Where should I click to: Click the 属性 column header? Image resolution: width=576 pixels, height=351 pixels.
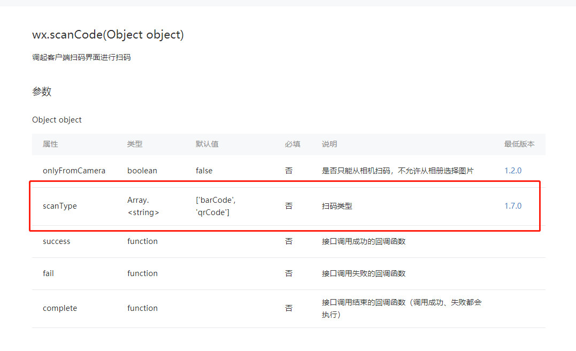point(50,144)
